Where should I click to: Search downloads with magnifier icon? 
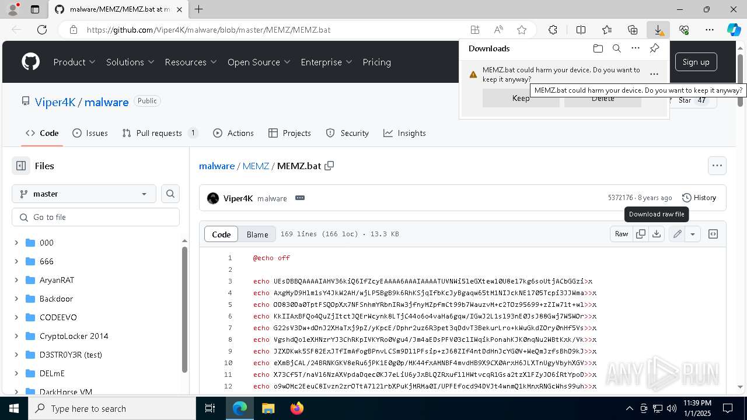pos(616,48)
